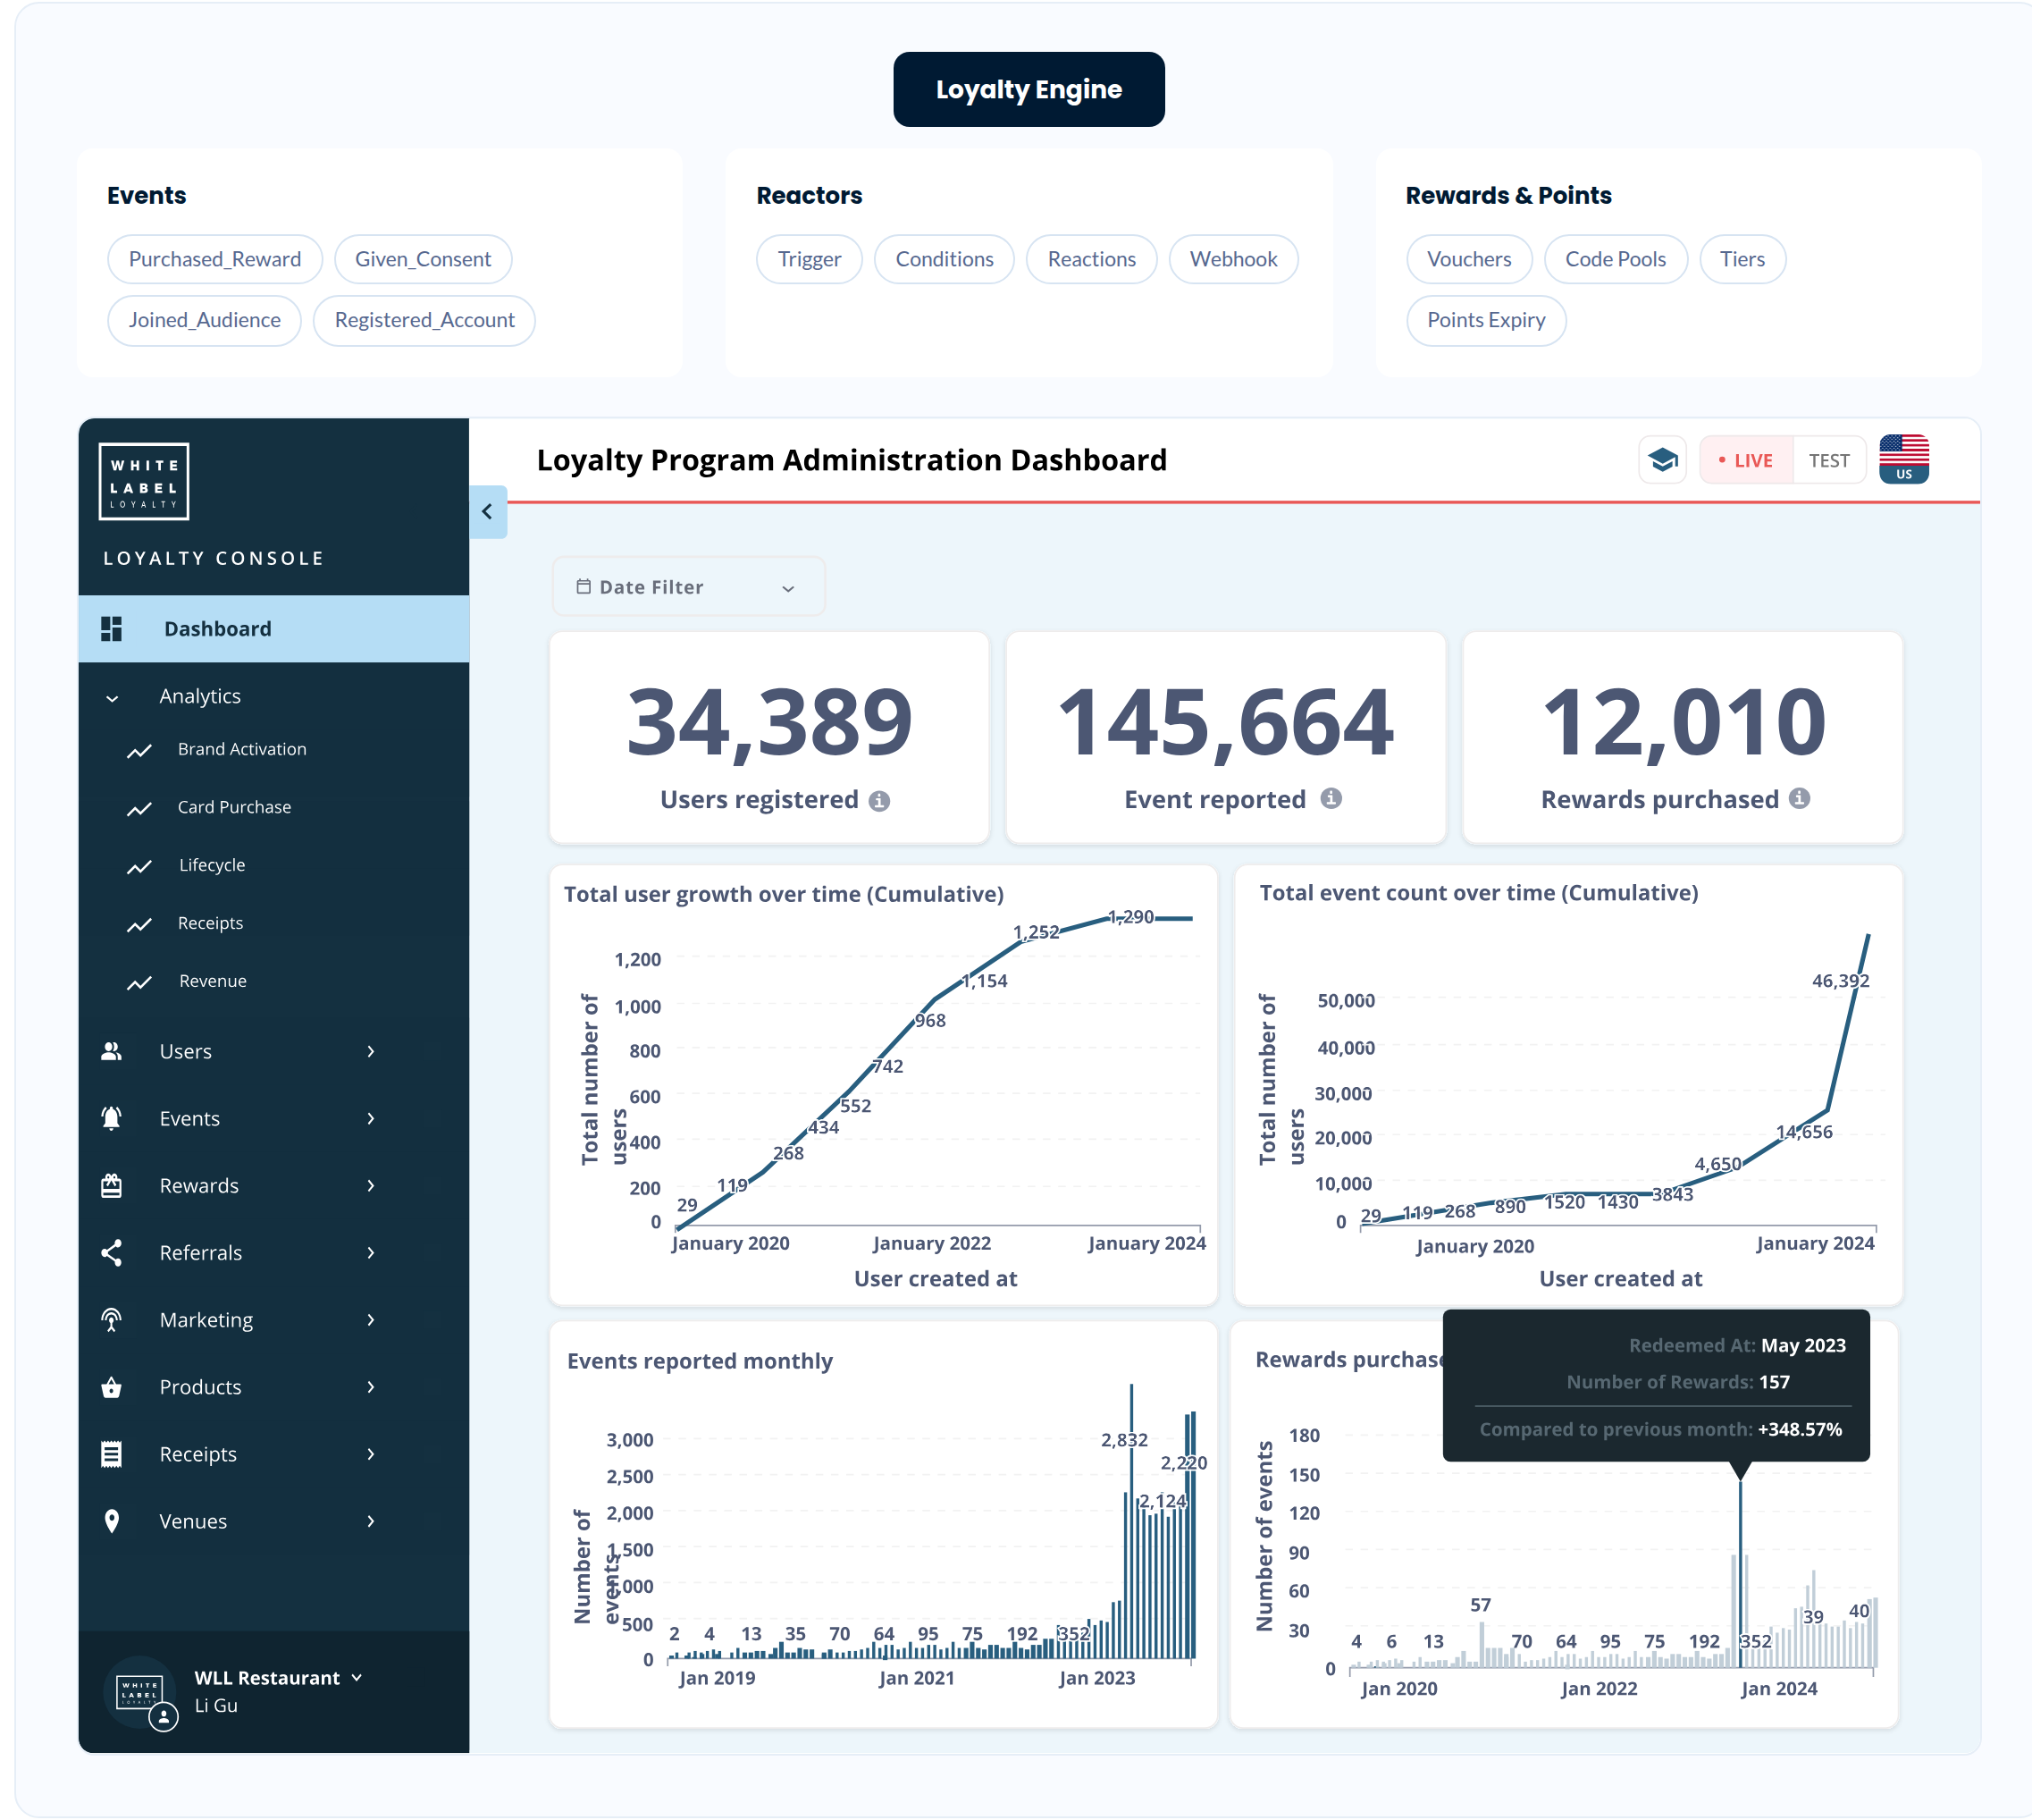The height and width of the screenshot is (1820, 2032).
Task: Click the US flag region icon
Action: click(1903, 459)
